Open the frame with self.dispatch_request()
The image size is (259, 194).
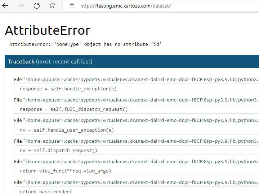pyautogui.click(x=137, y=150)
